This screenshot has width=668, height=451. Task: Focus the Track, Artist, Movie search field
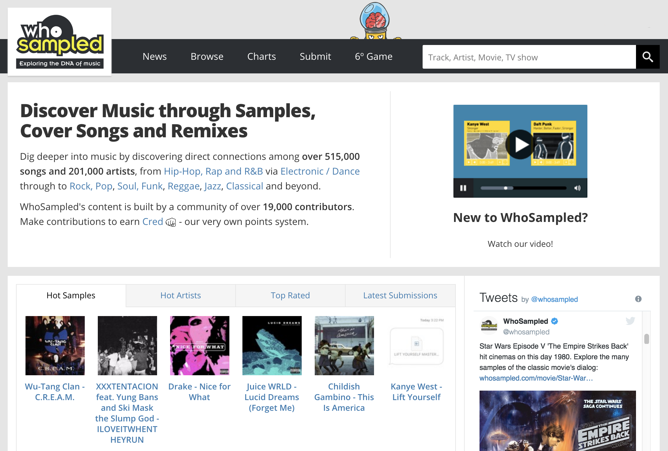coord(529,57)
